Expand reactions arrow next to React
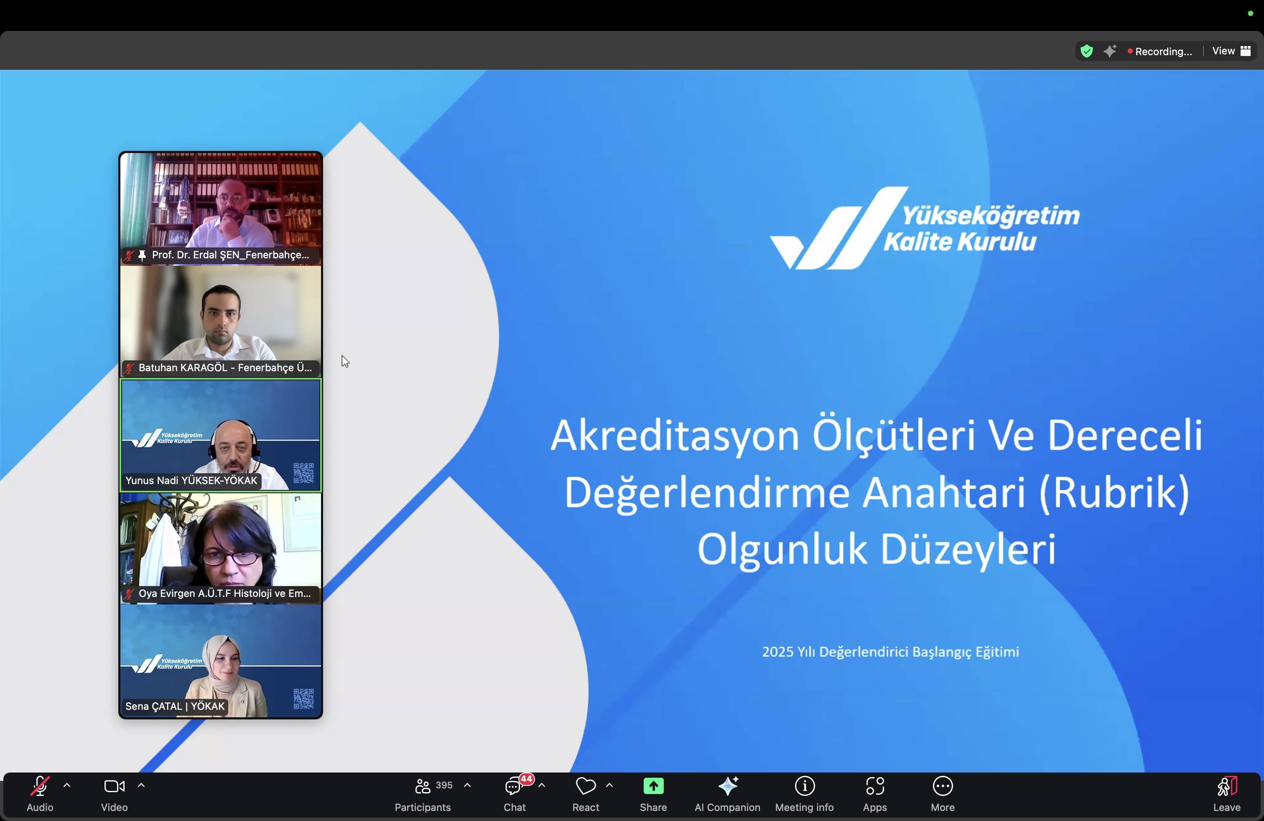This screenshot has height=821, width=1264. tap(609, 785)
